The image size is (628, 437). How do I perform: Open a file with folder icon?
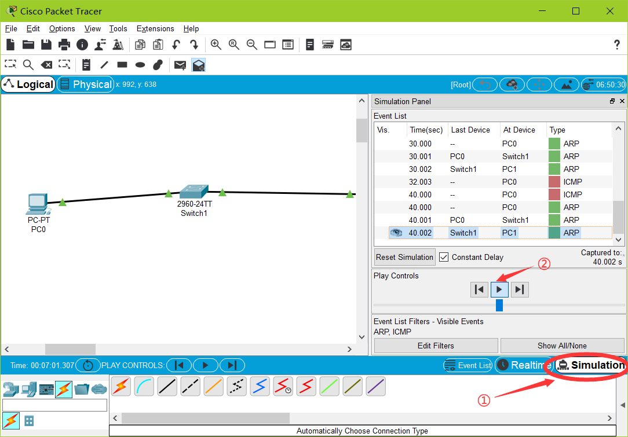[28, 45]
